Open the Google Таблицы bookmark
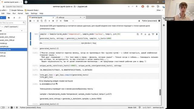The height and width of the screenshot is (109, 194). pyautogui.click(x=16, y=10)
